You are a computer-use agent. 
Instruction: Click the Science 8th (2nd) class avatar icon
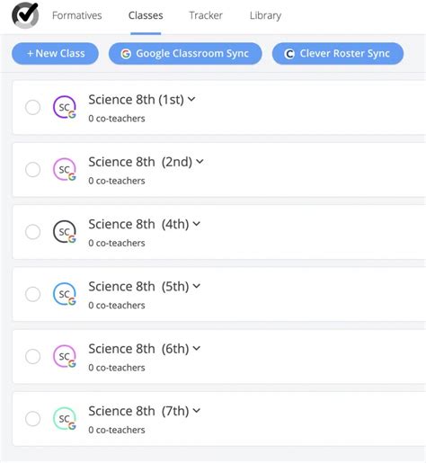65,169
